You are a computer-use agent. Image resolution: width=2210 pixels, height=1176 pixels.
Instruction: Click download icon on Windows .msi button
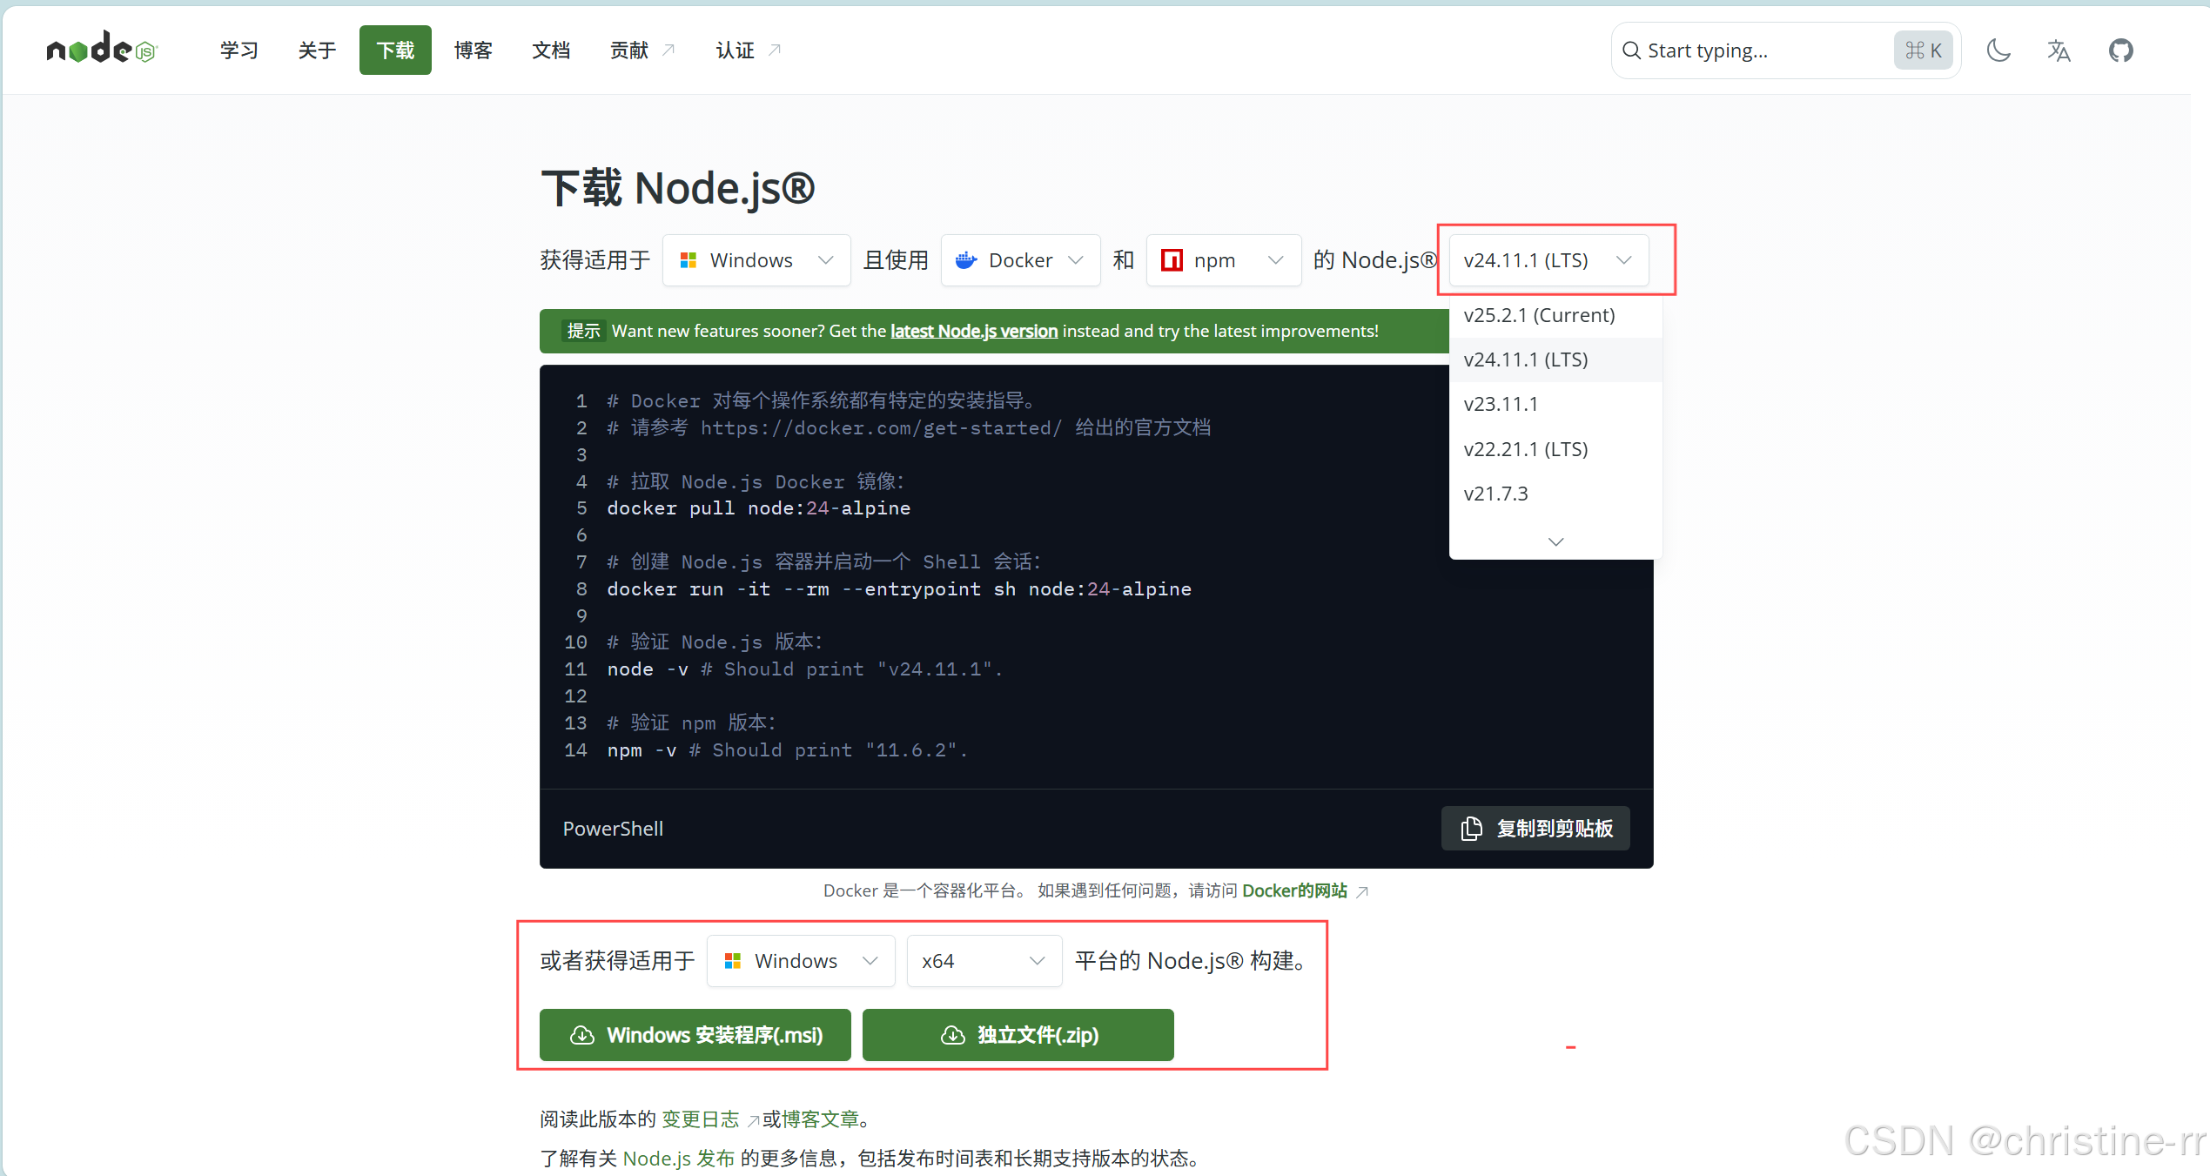582,1035
